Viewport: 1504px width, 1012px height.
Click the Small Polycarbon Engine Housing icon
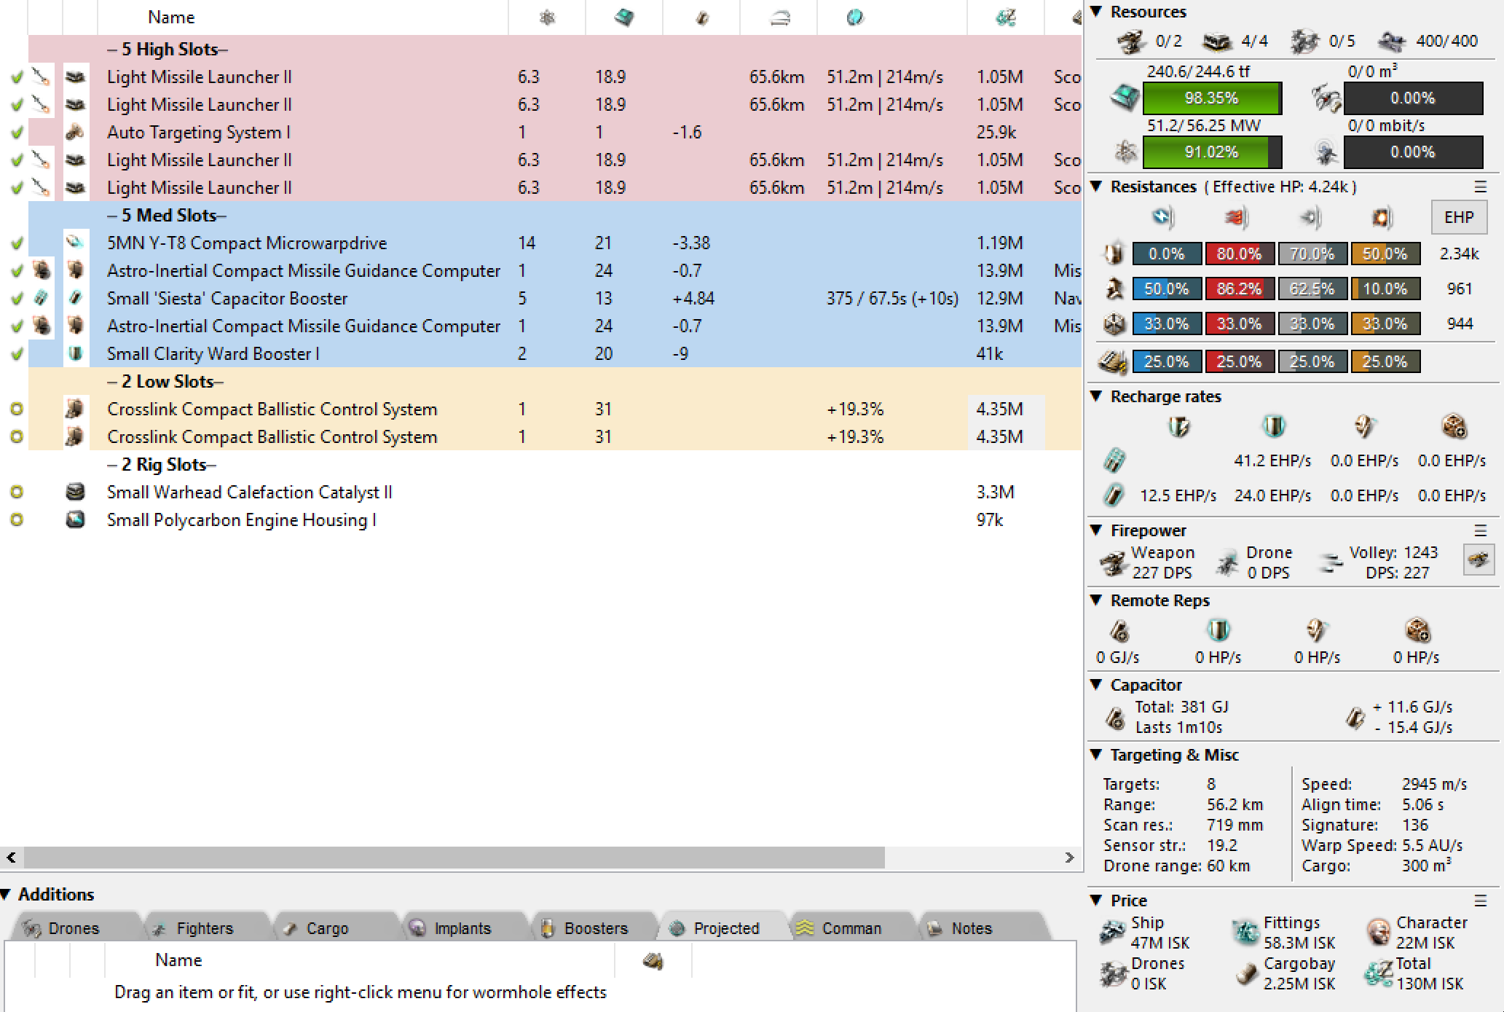[75, 519]
